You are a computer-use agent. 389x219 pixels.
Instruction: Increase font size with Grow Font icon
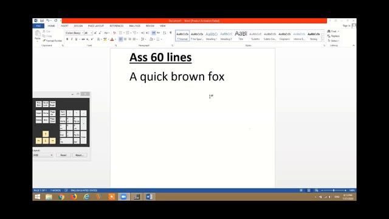[x=95, y=33]
